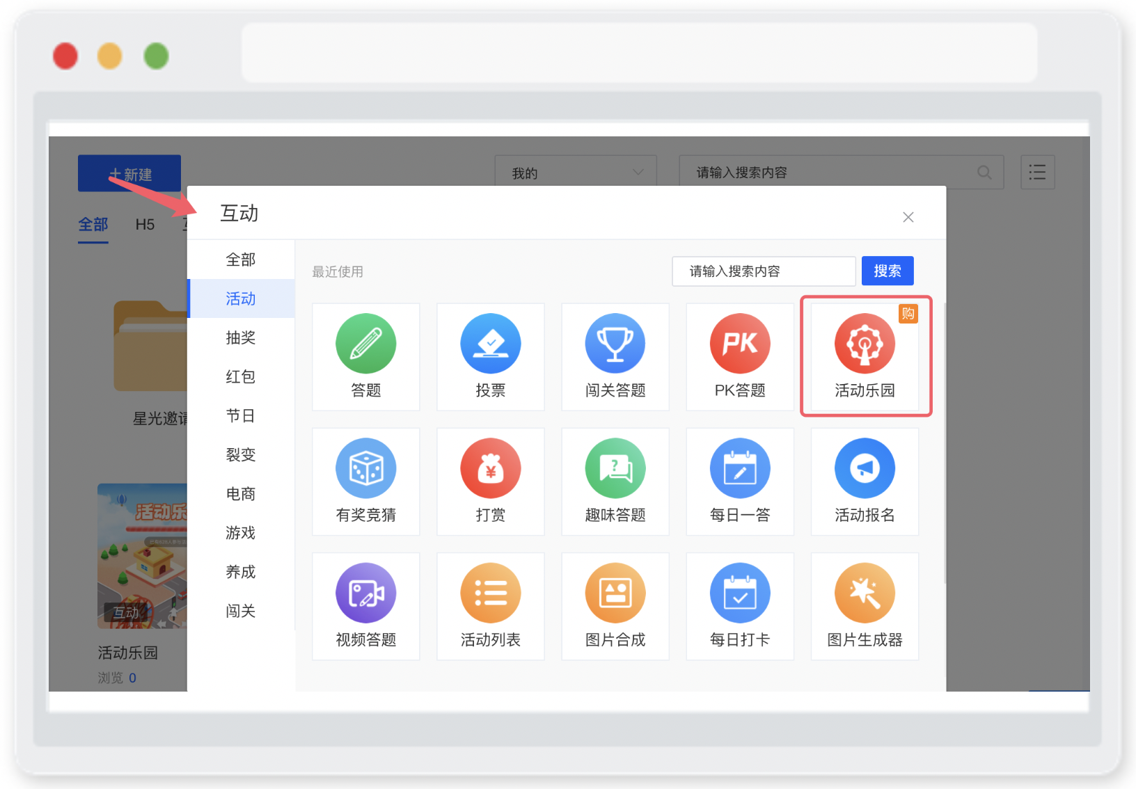Image resolution: width=1136 pixels, height=789 pixels.
Task: Click the green macOS window button
Action: (156, 56)
